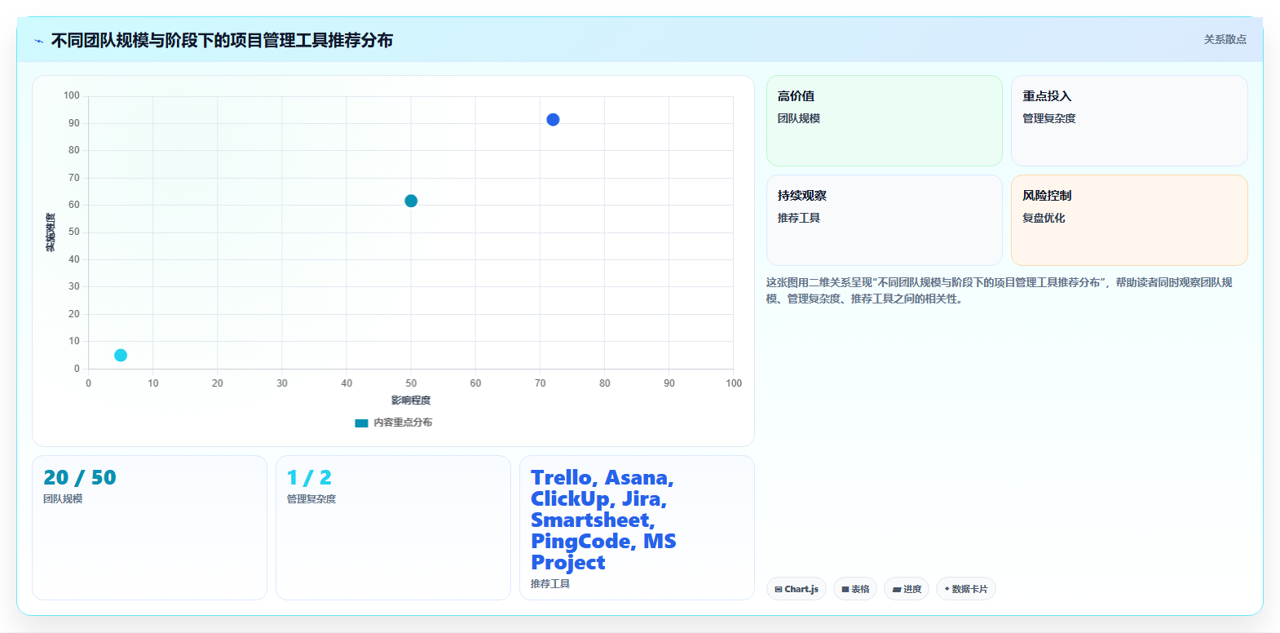Image resolution: width=1280 pixels, height=633 pixels.
Task: Click the 推荐工具 subtitle in 持续观察 card
Action: [799, 218]
